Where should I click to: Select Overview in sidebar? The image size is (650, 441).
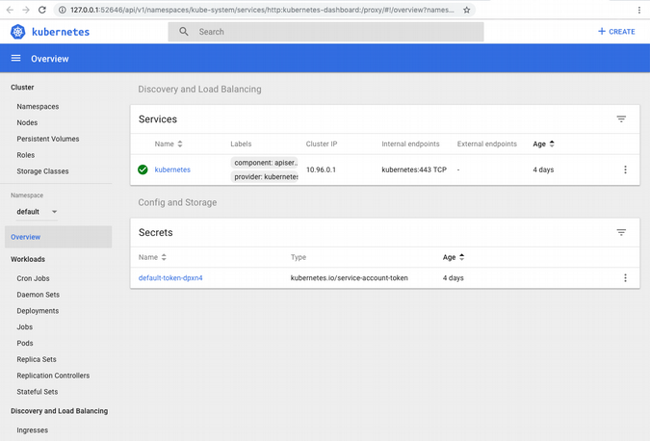click(58, 237)
